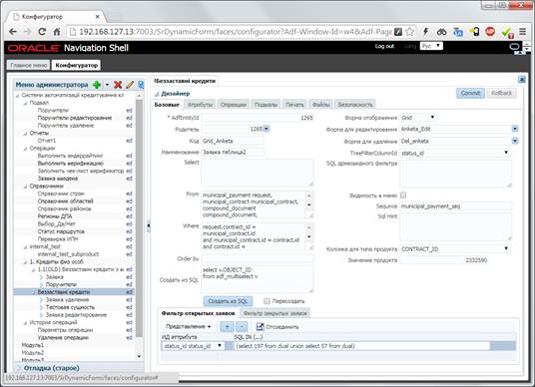
Task: Switch to the Атрибуты tab
Action: (201, 105)
